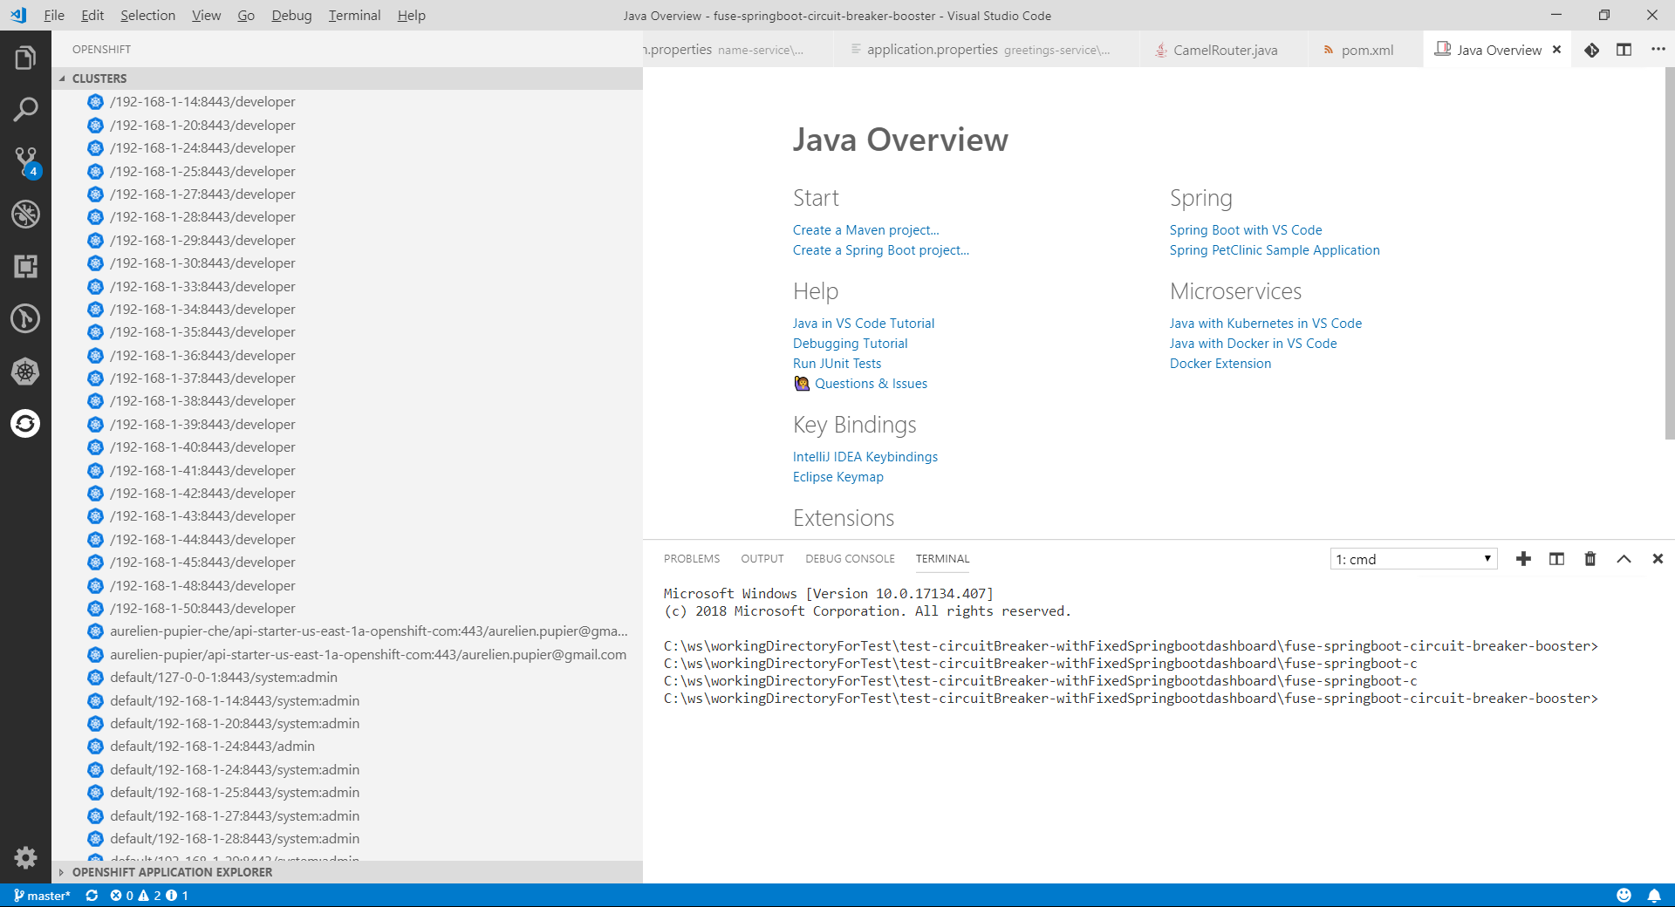
Task: Open the Debug view (crossed-out bug icon)
Action: click(x=25, y=214)
